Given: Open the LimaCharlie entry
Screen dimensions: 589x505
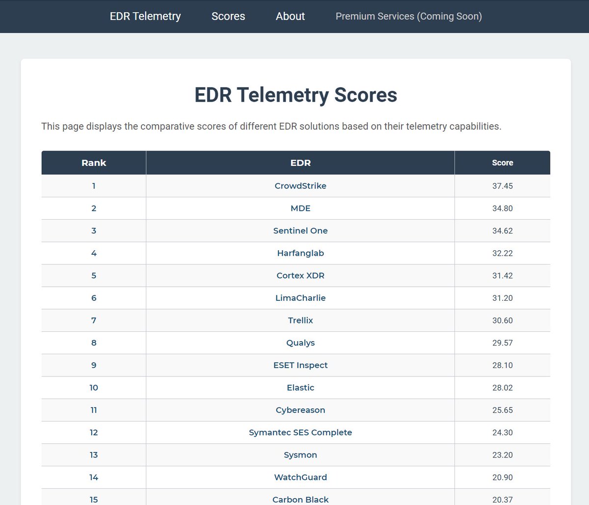Looking at the screenshot, I should [300, 298].
